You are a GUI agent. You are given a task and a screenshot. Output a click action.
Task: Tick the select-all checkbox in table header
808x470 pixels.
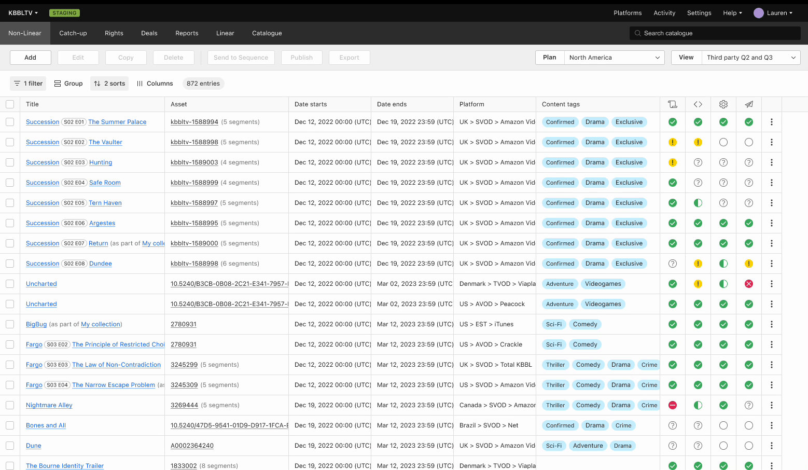tap(10, 104)
